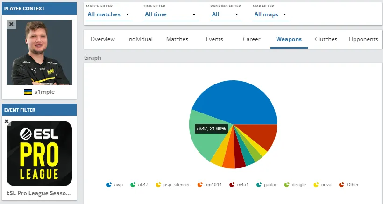383x204 pixels.
Task: Toggle the deagle legend icon
Action: coord(287,185)
